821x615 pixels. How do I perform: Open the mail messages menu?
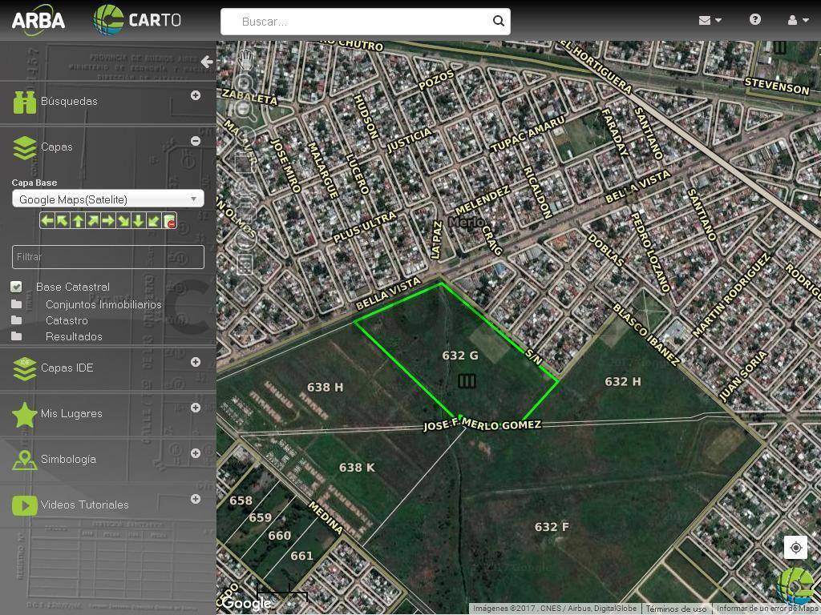(710, 20)
